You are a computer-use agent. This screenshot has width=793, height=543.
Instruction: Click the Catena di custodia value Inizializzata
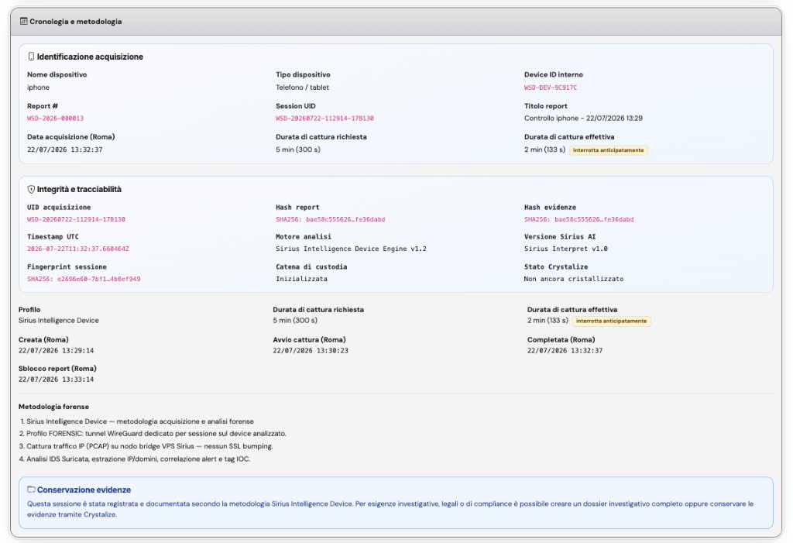pyautogui.click(x=301, y=279)
